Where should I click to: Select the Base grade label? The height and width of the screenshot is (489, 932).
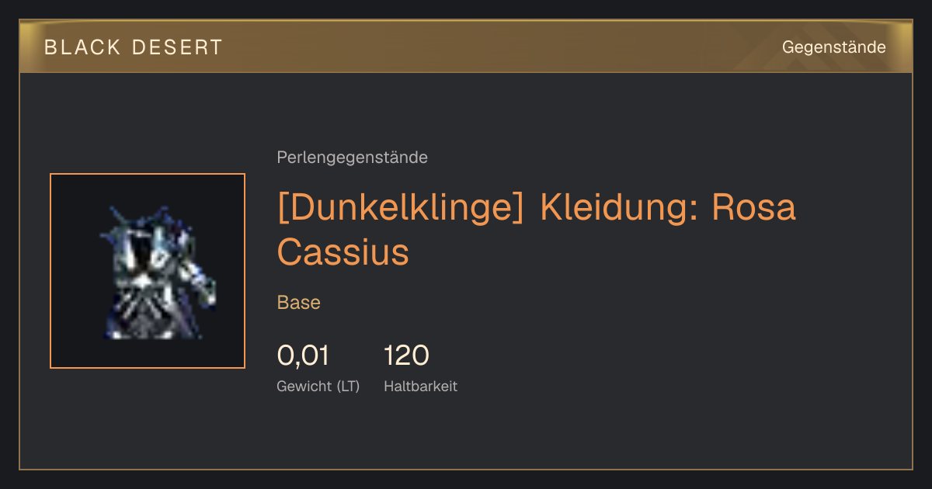click(299, 303)
